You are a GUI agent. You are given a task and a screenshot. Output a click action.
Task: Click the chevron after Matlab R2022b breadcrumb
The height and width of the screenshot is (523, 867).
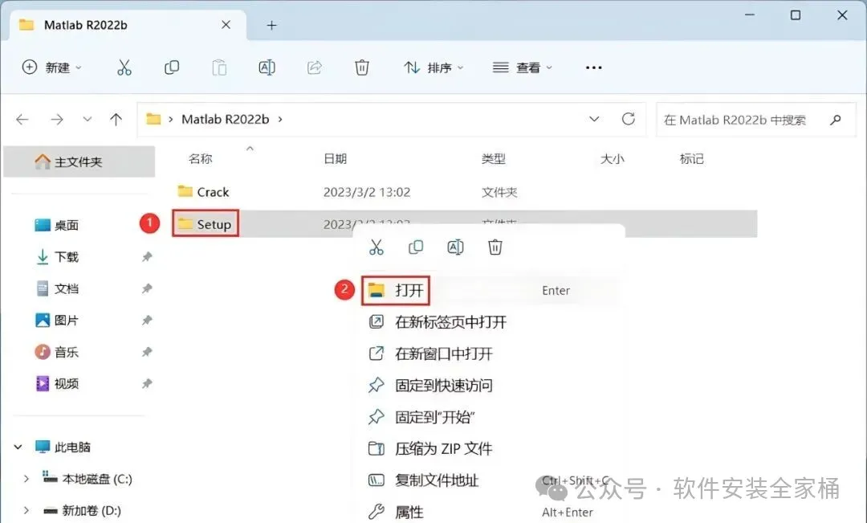280,119
